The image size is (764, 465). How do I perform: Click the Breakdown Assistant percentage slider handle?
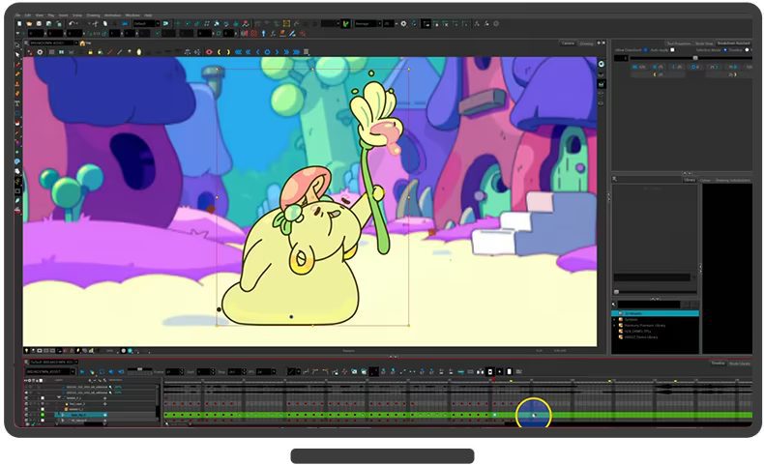coord(695,58)
